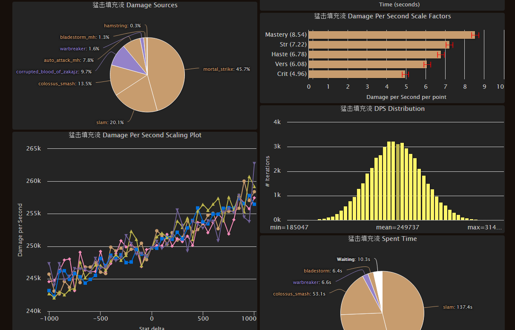Select the '240k' y-axis label
Image resolution: width=515 pixels, height=330 pixels.
click(x=34, y=311)
